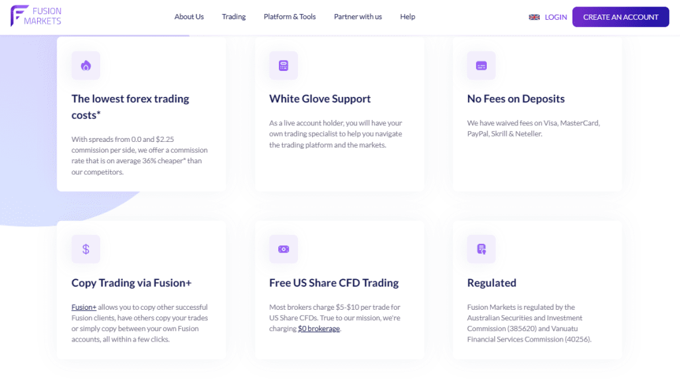Click the cash icon above Free US Share CFD
Image resolution: width=680 pixels, height=388 pixels.
click(284, 249)
